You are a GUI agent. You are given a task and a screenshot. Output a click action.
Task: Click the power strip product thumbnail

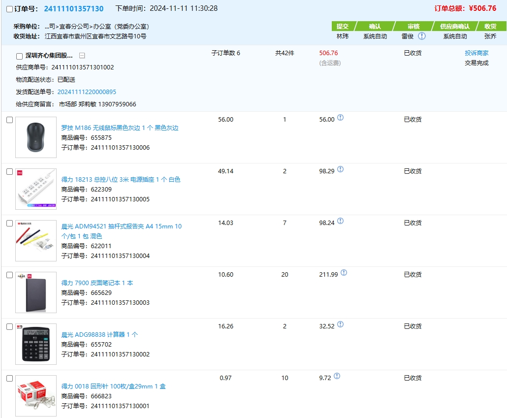36,189
